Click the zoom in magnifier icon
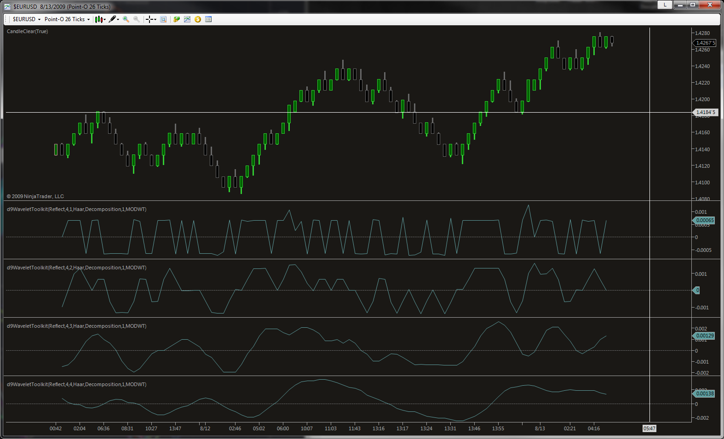 coord(126,19)
